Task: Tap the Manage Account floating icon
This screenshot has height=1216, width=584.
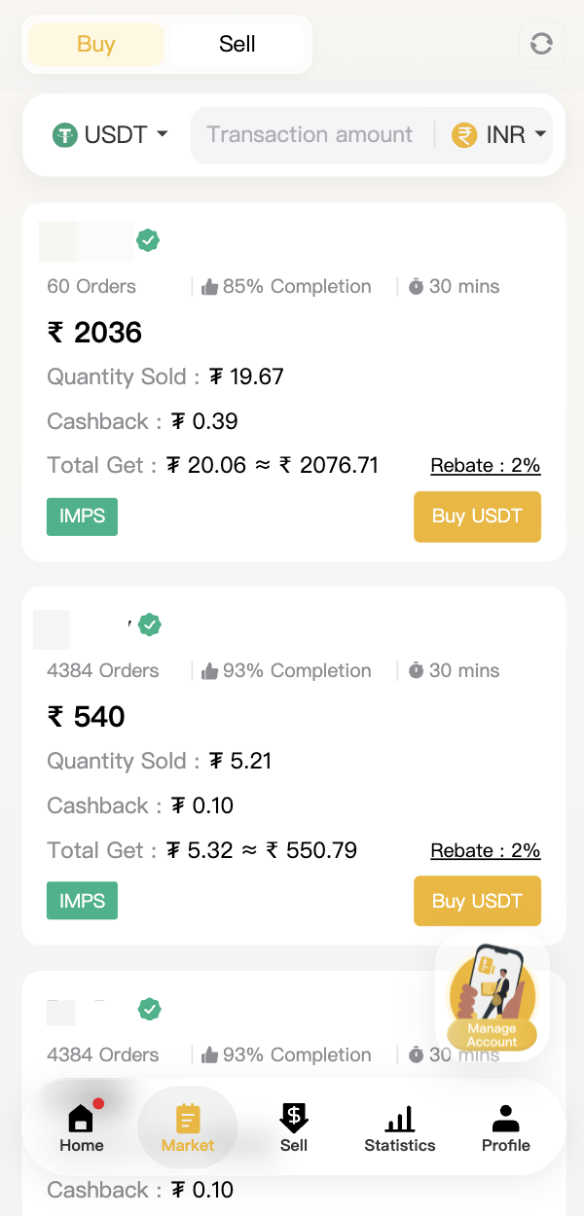Action: point(492,998)
